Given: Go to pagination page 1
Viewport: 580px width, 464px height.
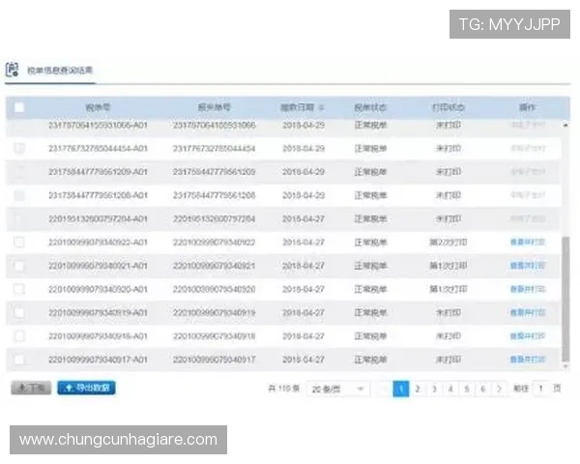Looking at the screenshot, I should 400,389.
